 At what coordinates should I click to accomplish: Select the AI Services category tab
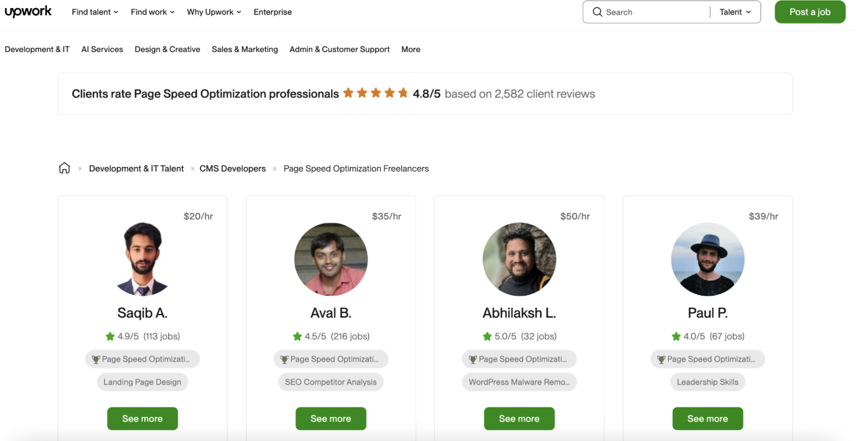click(x=102, y=49)
